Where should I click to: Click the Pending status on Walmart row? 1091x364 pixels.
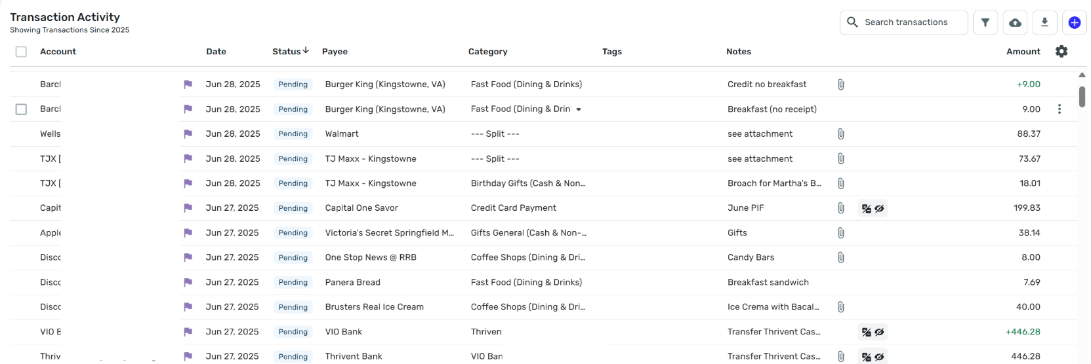point(293,134)
